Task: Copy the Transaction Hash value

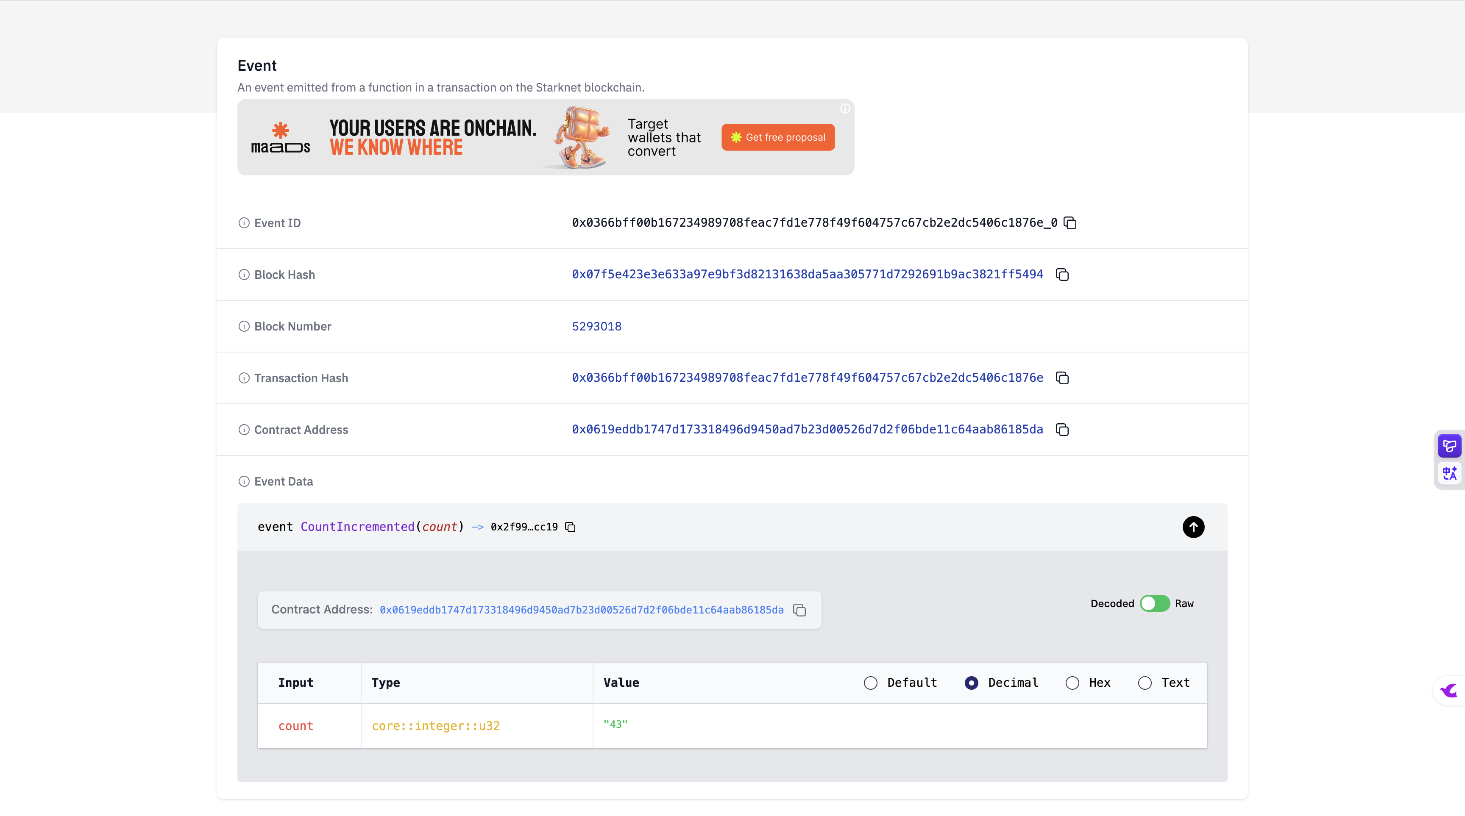Action: coord(1062,378)
